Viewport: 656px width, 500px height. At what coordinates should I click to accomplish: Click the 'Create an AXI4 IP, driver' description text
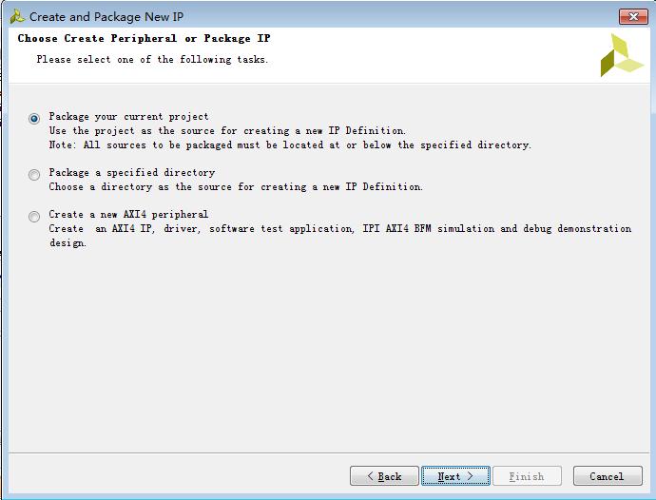(339, 229)
